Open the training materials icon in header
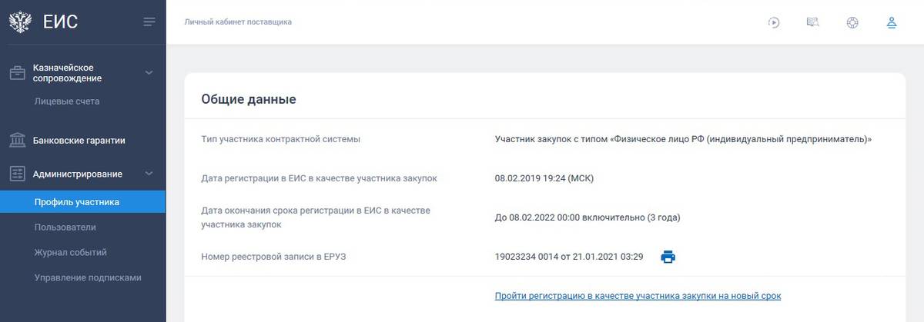 813,22
